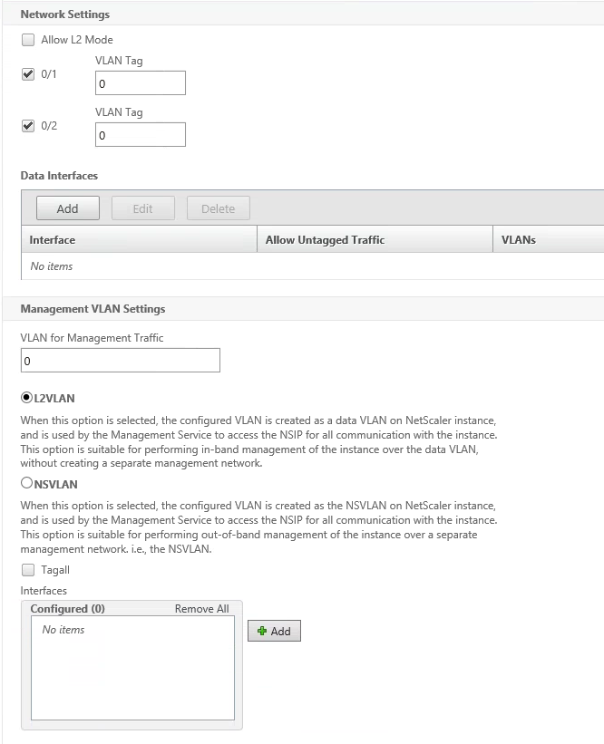The image size is (604, 744).
Task: Select the NSVLAN radio option
Action: [x=26, y=484]
